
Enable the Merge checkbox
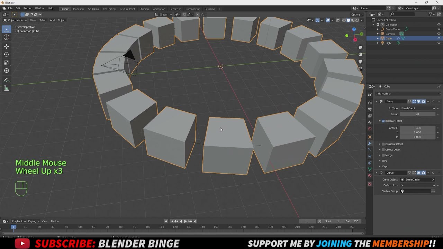point(383,155)
